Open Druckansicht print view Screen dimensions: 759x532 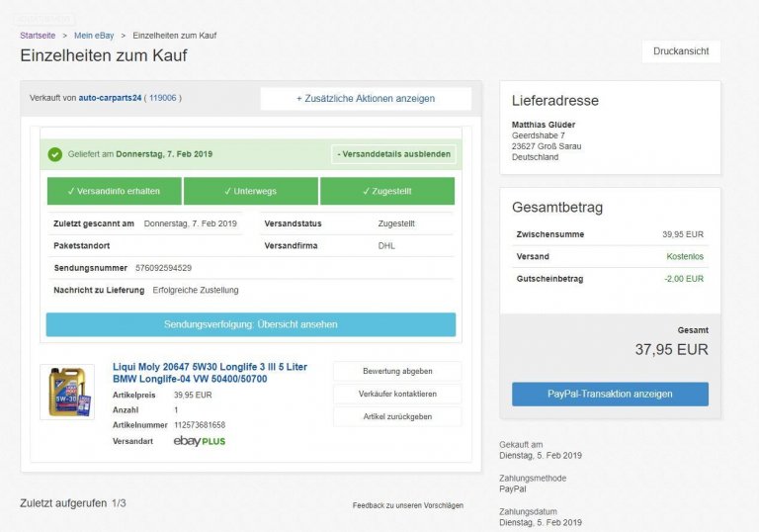coord(681,51)
